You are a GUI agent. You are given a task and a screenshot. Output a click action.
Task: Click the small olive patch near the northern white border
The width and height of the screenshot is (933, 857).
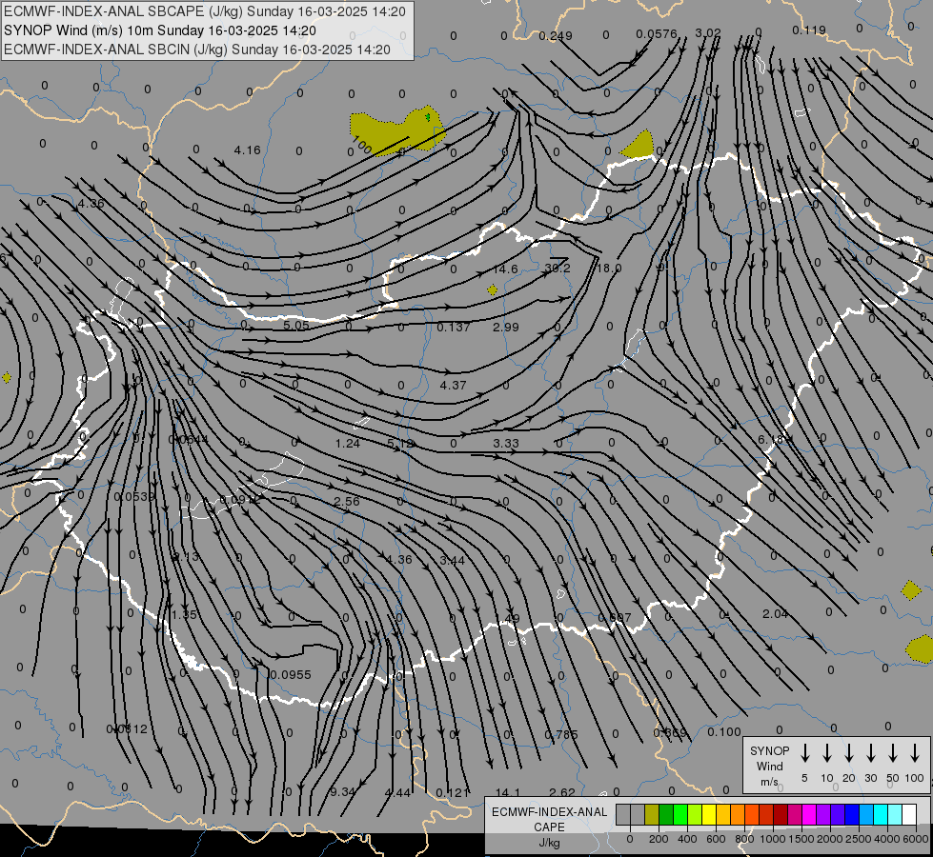[638, 145]
